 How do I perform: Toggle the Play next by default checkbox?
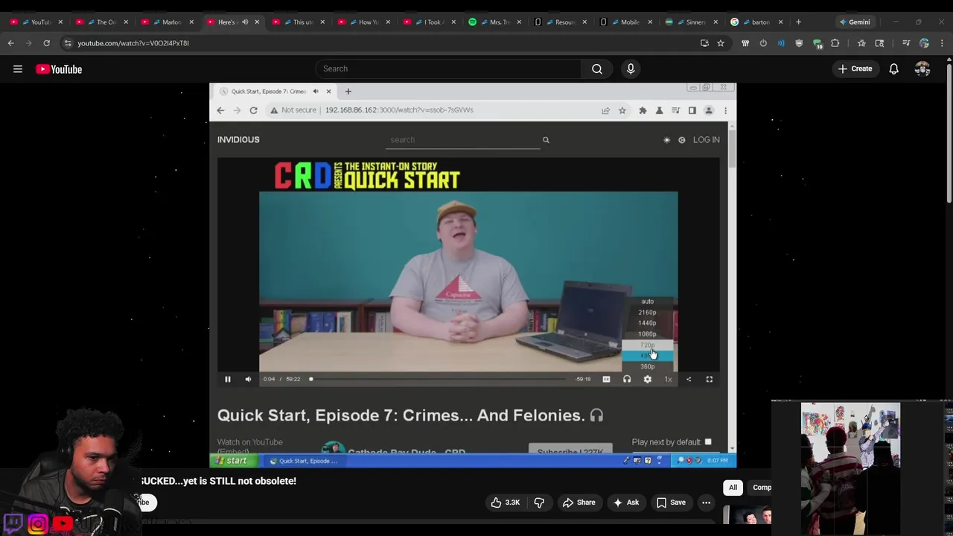pyautogui.click(x=708, y=442)
